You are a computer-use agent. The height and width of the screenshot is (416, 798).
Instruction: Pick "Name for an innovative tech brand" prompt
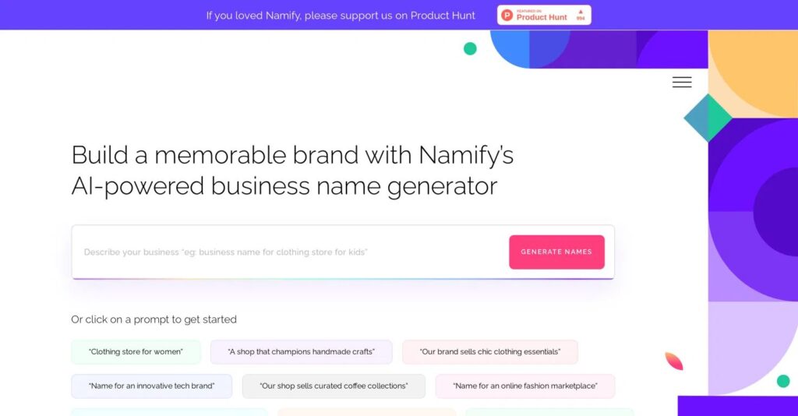(x=151, y=386)
